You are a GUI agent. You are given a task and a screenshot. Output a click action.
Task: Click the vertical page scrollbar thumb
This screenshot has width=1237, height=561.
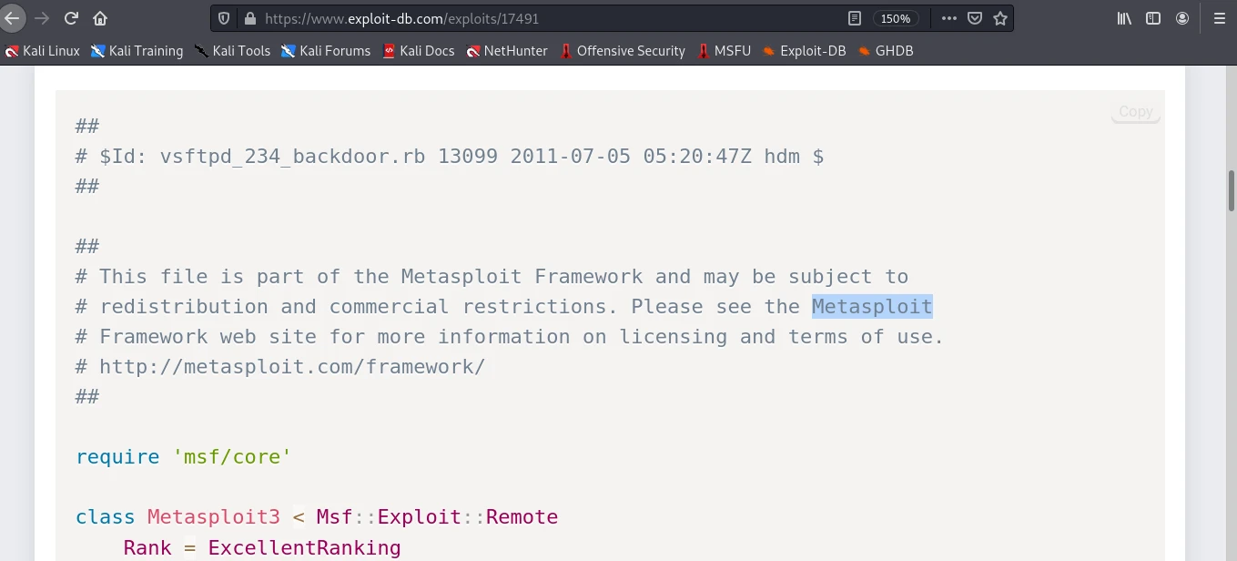pos(1232,190)
